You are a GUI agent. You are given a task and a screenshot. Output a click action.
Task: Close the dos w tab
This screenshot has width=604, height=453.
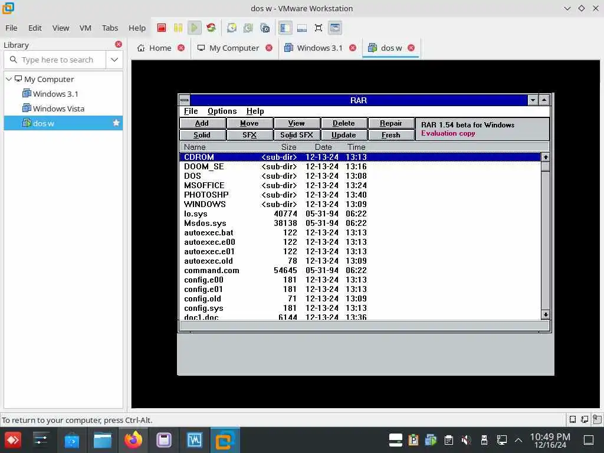click(x=411, y=48)
